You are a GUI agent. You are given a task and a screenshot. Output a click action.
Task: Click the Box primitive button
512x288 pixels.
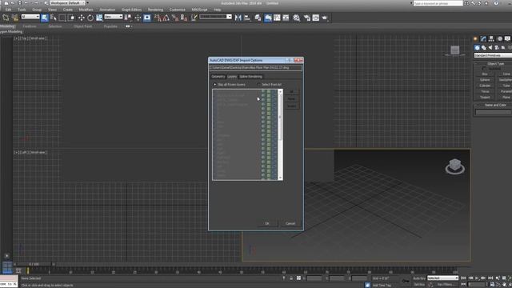(x=485, y=74)
